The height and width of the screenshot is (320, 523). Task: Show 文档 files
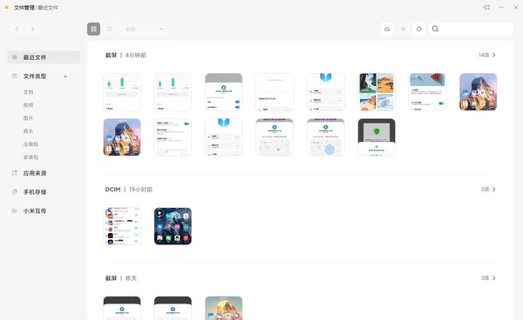(29, 92)
